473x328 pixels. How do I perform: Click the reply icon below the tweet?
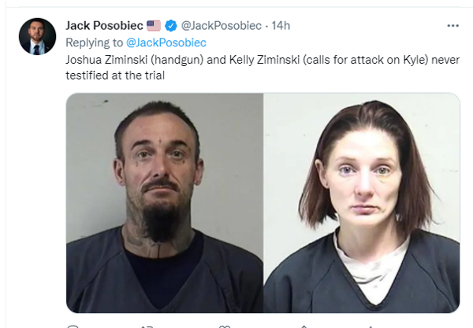coord(73,326)
